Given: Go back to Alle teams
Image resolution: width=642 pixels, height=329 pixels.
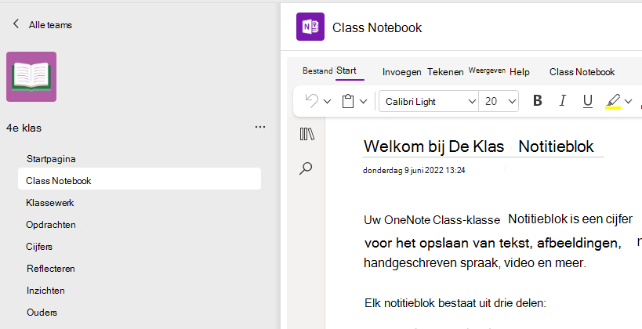Looking at the screenshot, I should click(42, 24).
